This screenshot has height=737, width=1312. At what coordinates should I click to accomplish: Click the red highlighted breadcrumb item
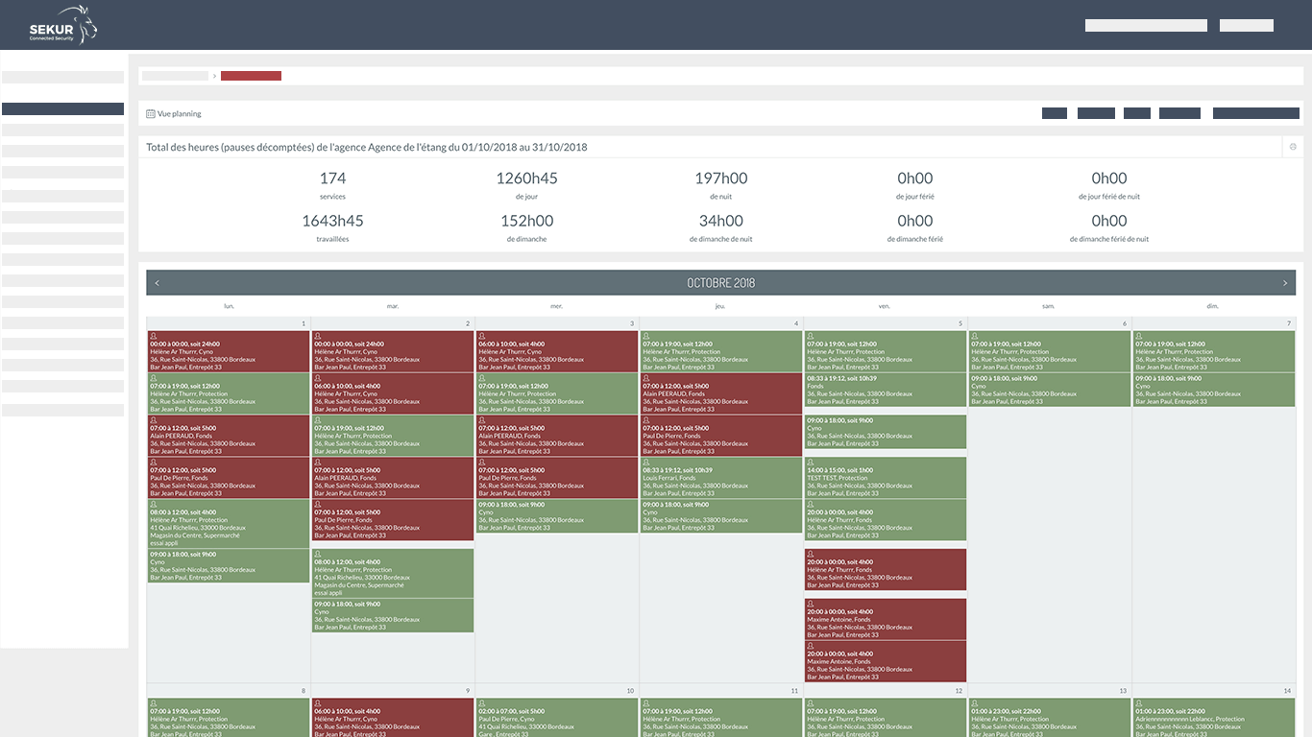tap(251, 76)
